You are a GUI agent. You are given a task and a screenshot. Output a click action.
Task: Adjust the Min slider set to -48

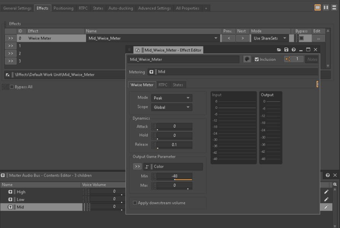pyautogui.click(x=174, y=176)
